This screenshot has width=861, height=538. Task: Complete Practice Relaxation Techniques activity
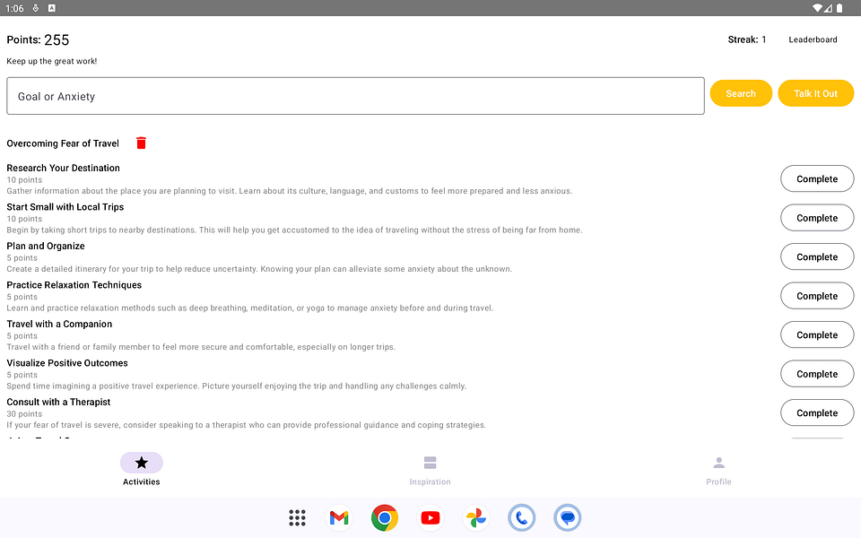pos(817,296)
